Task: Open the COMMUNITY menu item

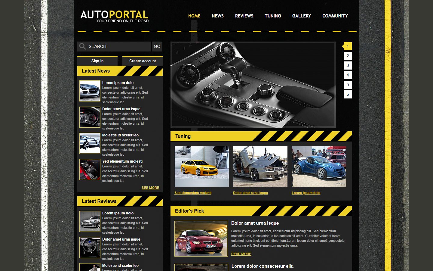Action: pos(335,16)
